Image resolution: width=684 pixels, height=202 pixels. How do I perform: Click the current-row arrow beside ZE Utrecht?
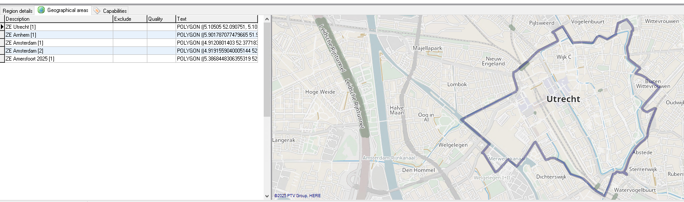click(x=2, y=27)
